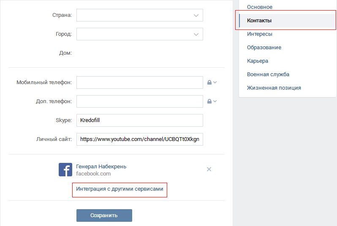Open mobile phone privacy lock menu
This screenshot has height=226, width=337.
click(212, 82)
